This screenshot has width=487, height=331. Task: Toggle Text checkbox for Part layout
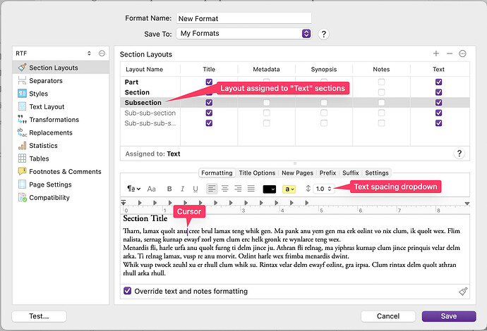tap(438, 82)
